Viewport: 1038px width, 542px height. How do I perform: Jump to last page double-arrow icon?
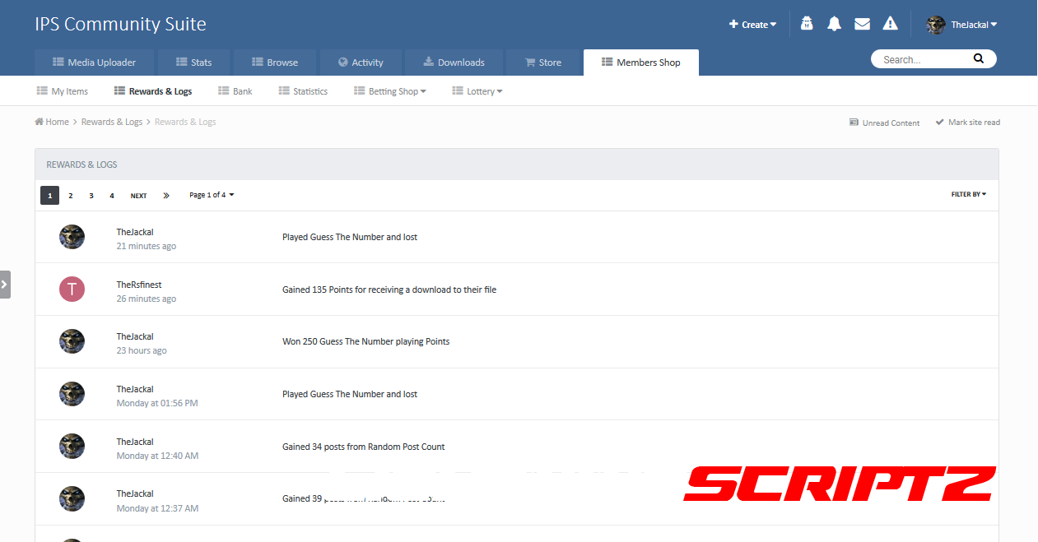click(166, 196)
